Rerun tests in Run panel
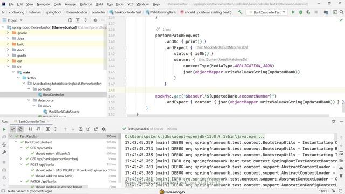 click(x=4, y=129)
